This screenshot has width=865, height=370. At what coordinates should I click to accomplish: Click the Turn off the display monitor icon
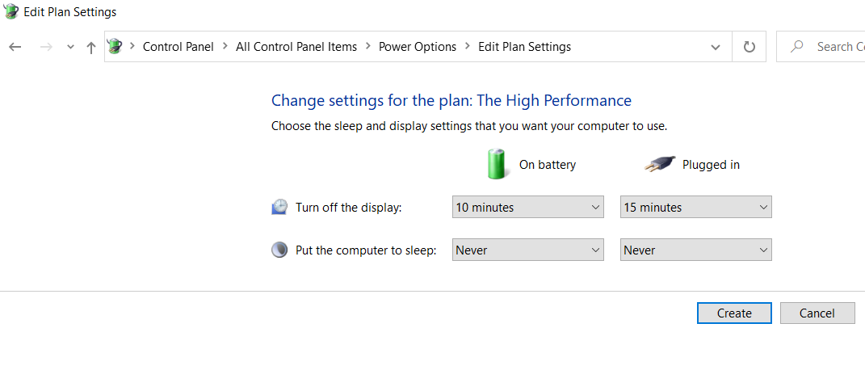click(x=279, y=208)
